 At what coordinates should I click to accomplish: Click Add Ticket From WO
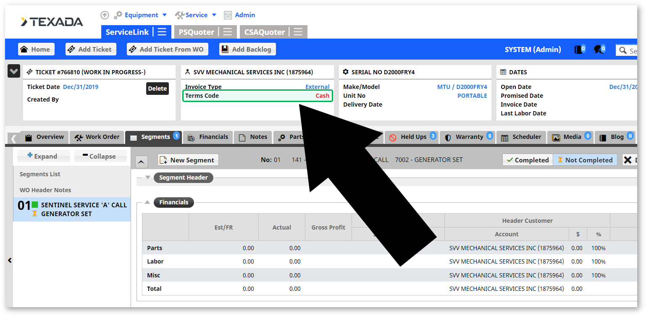pos(168,50)
